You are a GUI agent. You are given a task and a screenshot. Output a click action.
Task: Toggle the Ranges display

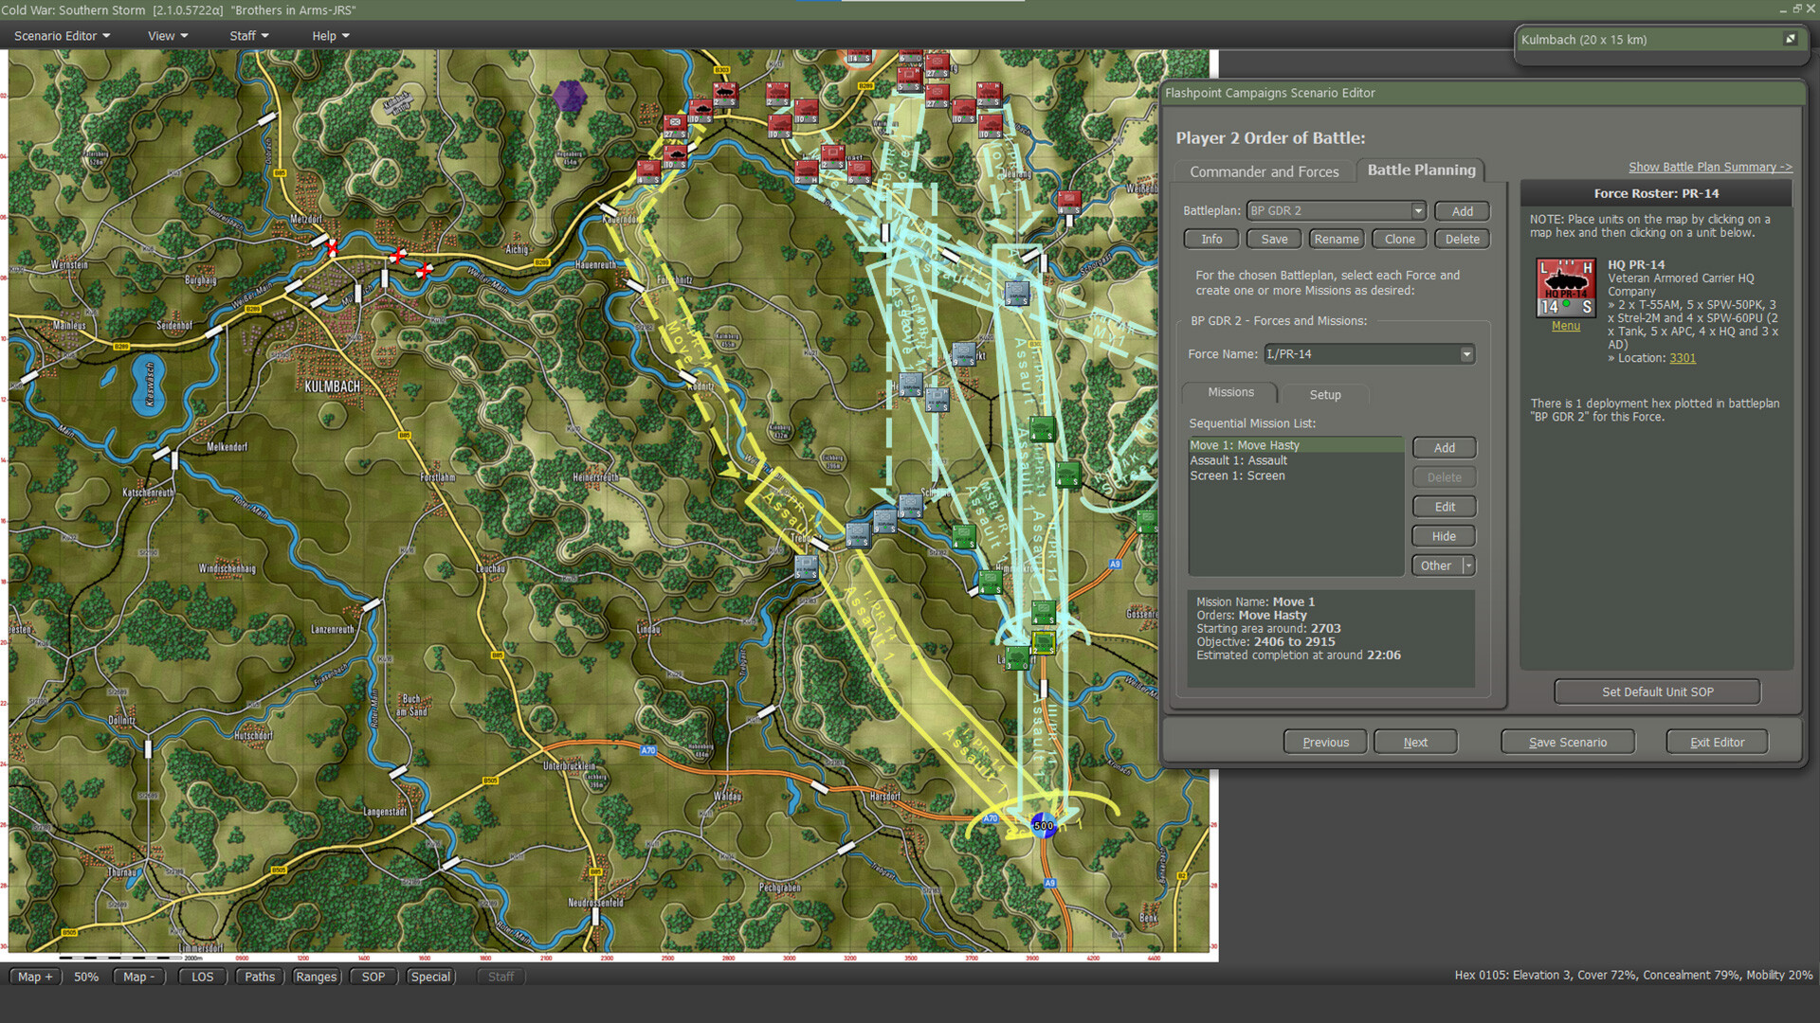(316, 977)
